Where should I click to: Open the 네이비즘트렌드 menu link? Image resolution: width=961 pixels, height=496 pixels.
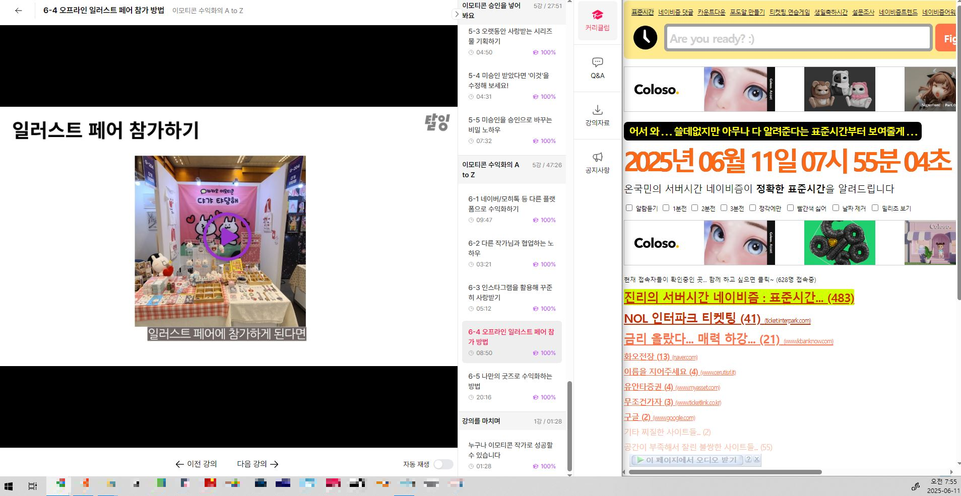(898, 12)
